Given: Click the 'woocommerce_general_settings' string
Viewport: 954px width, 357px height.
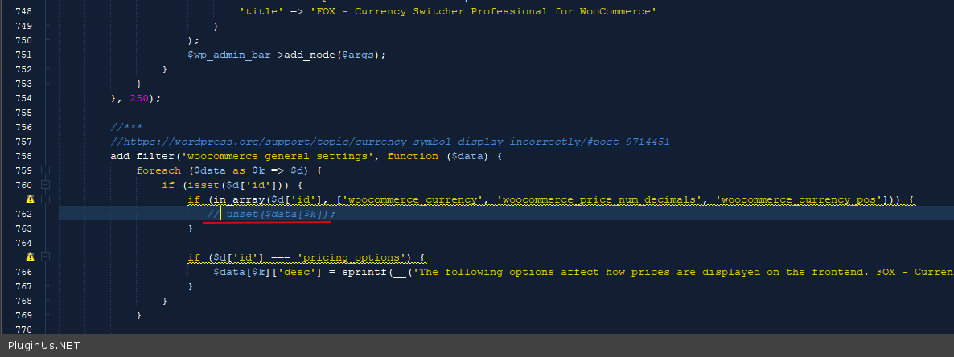Looking at the screenshot, I should click(x=278, y=156).
